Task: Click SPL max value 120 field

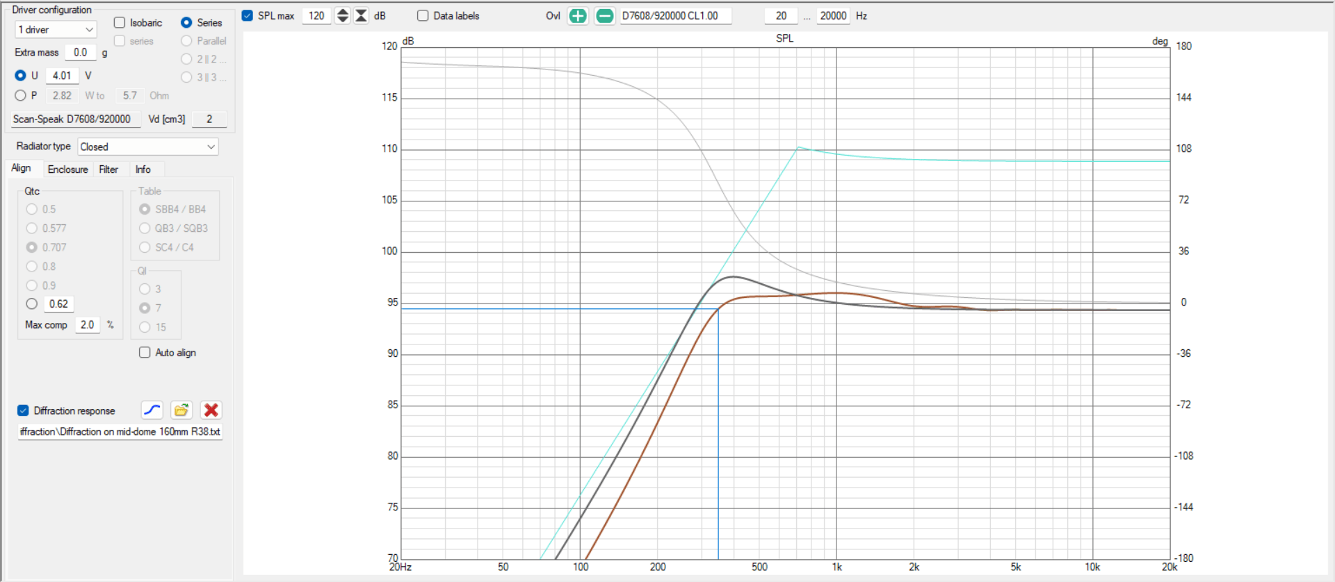Action: point(316,16)
